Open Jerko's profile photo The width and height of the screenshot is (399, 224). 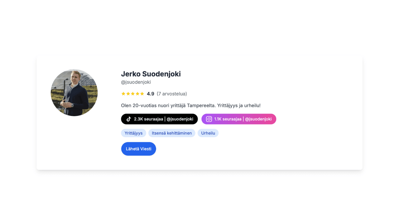(x=74, y=93)
